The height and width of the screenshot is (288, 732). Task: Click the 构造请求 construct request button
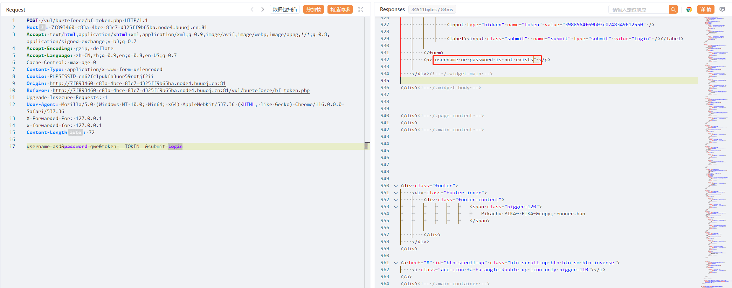tap(340, 9)
